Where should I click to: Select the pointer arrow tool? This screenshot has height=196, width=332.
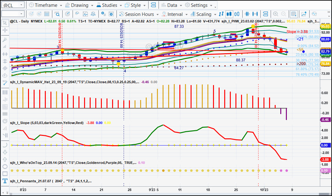point(5,23)
